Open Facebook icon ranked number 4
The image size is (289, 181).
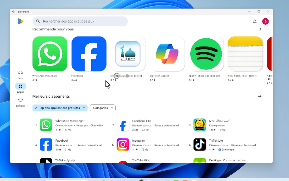tap(46, 145)
